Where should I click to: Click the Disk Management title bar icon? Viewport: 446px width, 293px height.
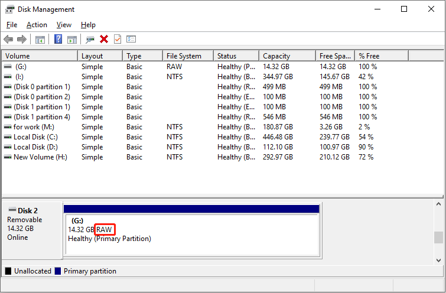(x=9, y=9)
